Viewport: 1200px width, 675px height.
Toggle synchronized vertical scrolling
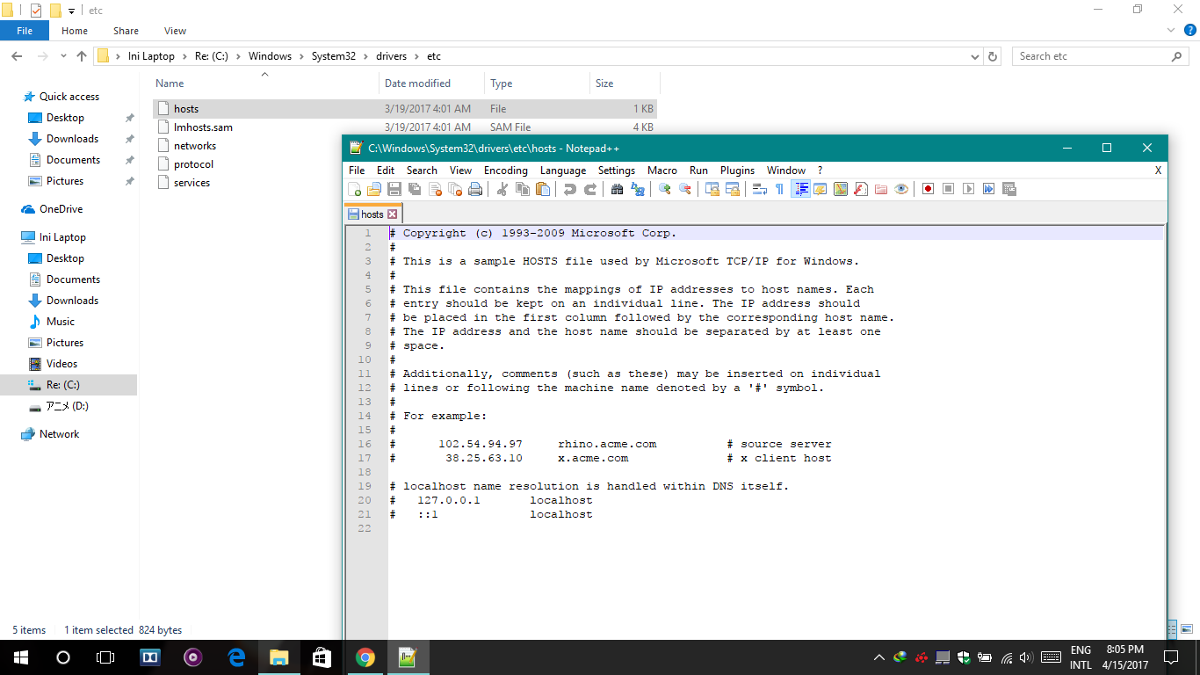tap(712, 189)
